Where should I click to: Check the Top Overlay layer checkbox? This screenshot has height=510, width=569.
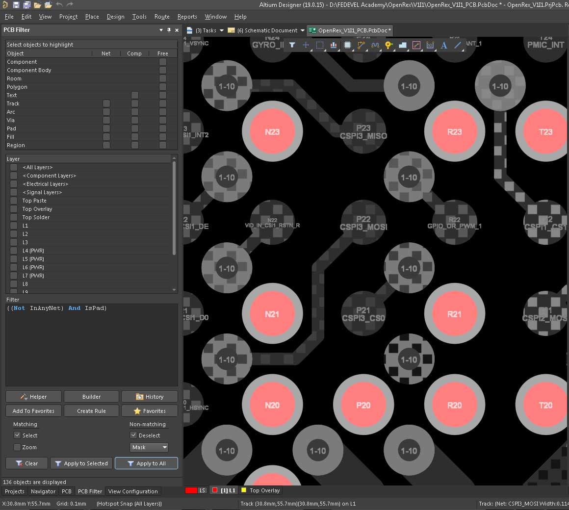click(x=14, y=209)
